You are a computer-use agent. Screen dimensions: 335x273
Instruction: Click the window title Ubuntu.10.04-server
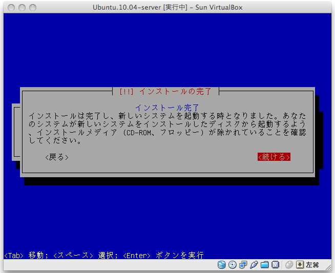tap(167, 8)
